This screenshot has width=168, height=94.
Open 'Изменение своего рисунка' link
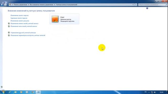pyautogui.click(x=20, y=21)
